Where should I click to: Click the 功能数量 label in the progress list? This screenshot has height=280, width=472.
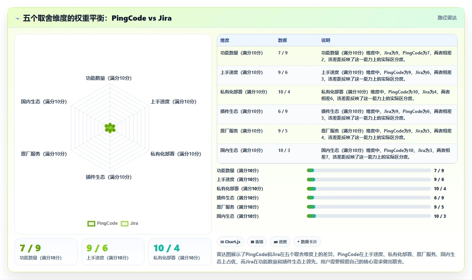pos(238,171)
